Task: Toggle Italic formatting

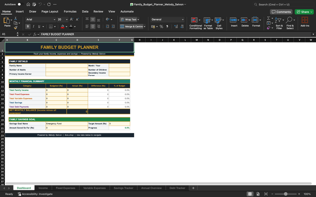Action: [x=33, y=26]
